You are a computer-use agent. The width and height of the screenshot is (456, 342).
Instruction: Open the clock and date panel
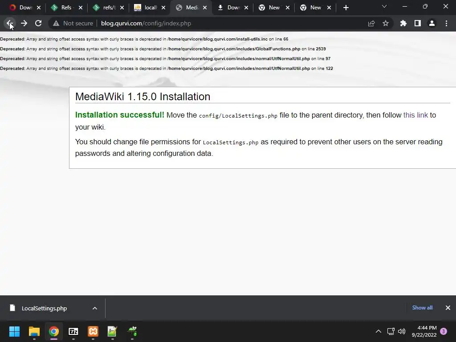(424, 331)
